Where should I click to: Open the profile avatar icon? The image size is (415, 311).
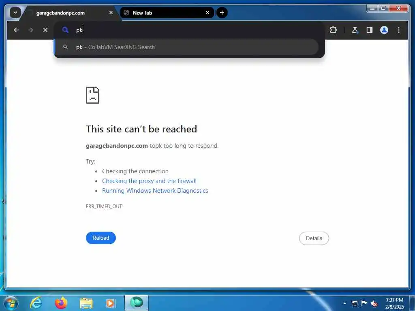coord(384,30)
